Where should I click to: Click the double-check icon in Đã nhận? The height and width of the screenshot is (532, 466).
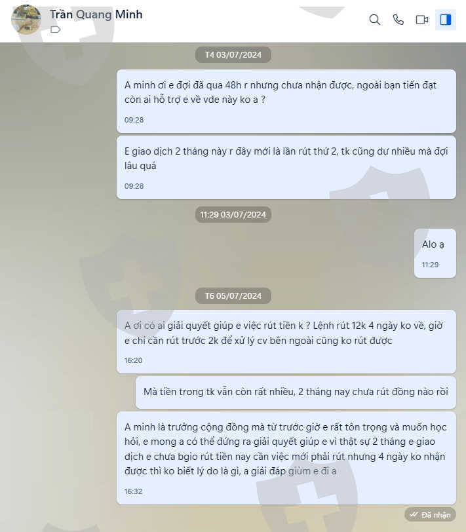click(414, 514)
